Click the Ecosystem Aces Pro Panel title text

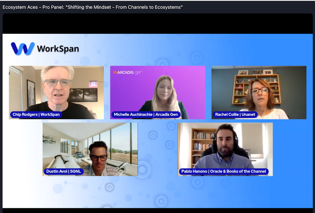coord(93,7)
